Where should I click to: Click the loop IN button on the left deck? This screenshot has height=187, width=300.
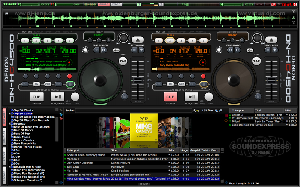pyautogui.click(x=36, y=84)
